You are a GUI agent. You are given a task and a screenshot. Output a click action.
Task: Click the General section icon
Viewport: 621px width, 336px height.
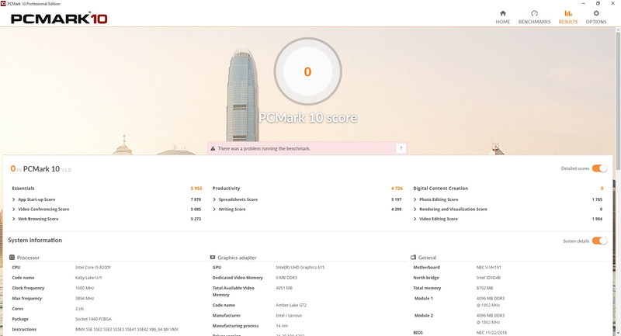pyautogui.click(x=413, y=258)
